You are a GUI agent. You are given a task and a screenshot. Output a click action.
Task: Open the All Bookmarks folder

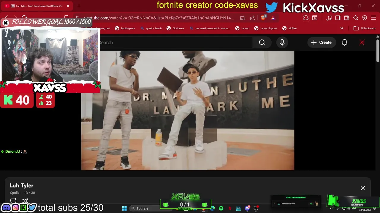[365, 28]
